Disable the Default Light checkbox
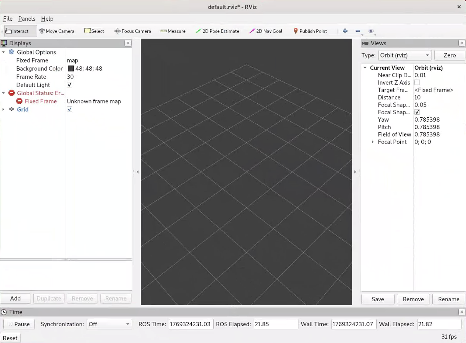The image size is (466, 343). [x=70, y=85]
